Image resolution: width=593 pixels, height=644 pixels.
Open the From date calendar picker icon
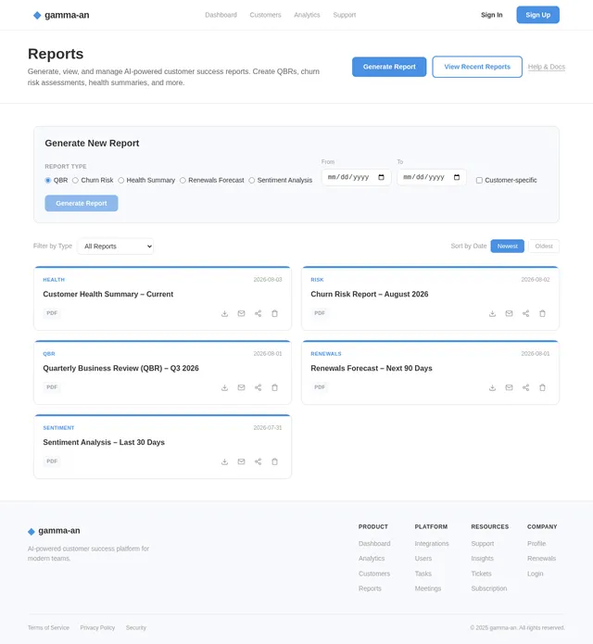tap(381, 177)
